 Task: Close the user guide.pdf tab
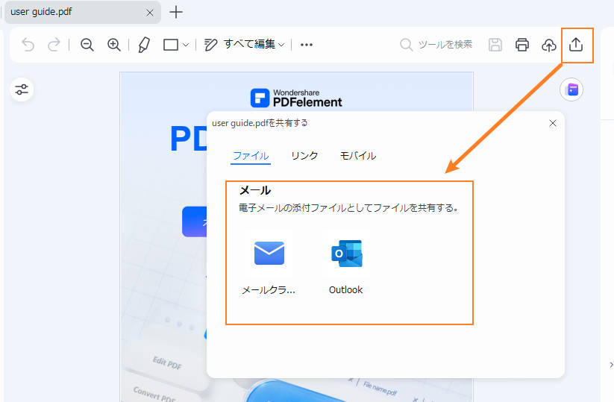coord(150,13)
